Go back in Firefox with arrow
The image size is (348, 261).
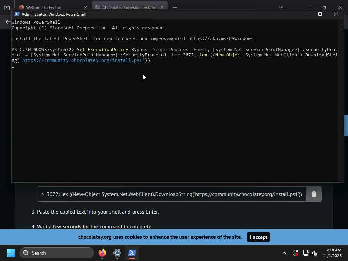pyautogui.click(x=8, y=22)
